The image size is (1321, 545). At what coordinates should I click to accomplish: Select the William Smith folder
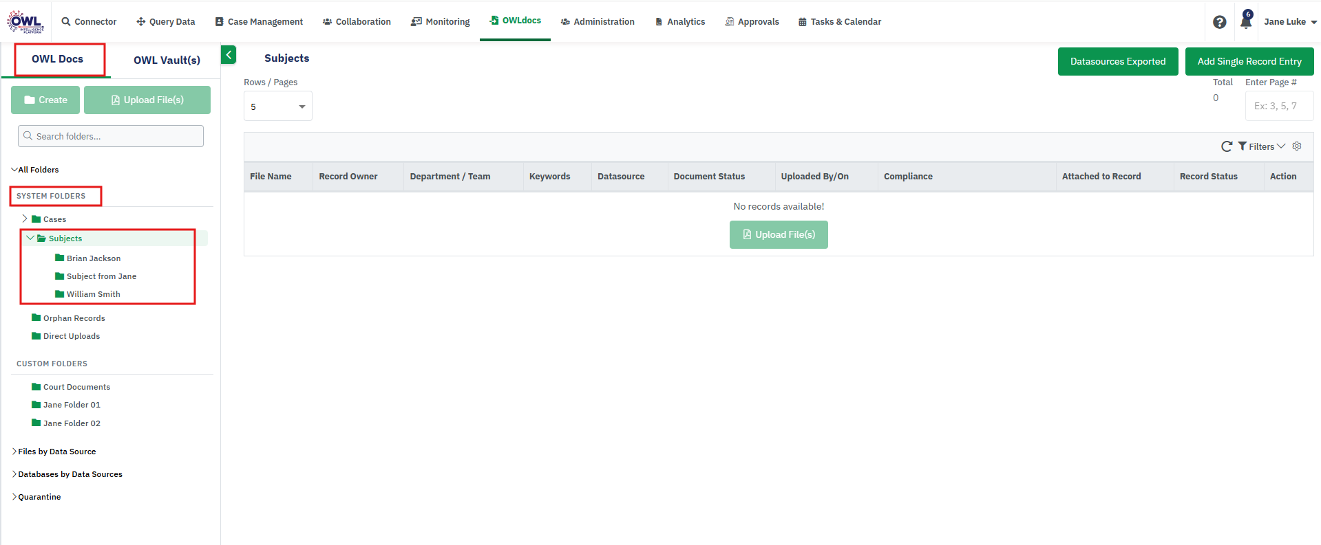click(94, 294)
